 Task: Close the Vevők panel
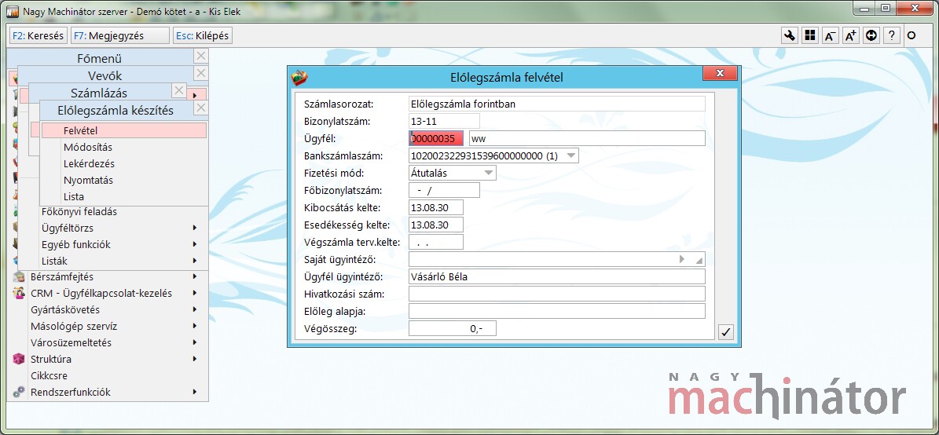201,74
